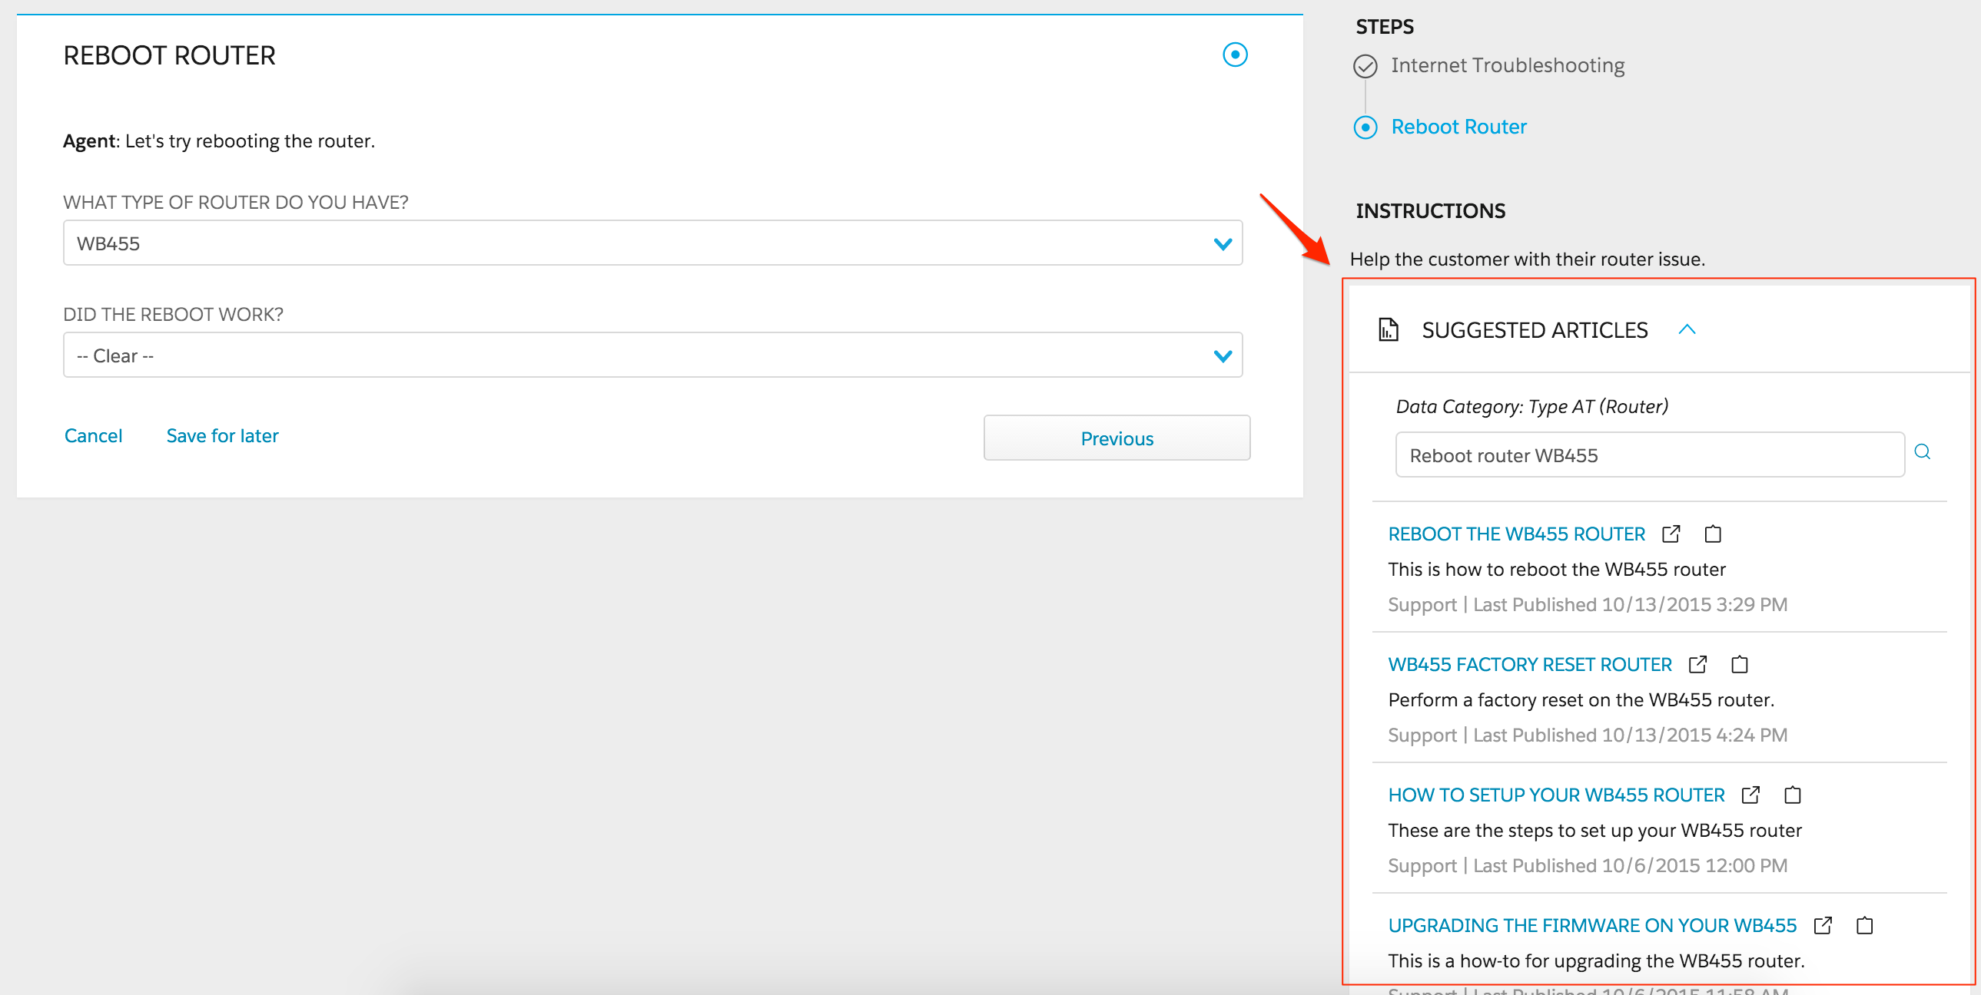Click the Reboot Router current step indicator
Screen dimensions: 1981x995
click(x=1365, y=127)
